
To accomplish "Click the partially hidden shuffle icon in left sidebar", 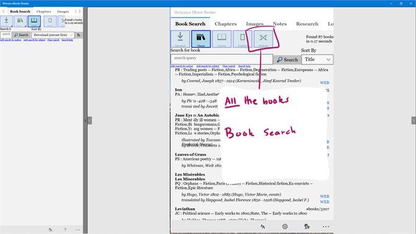I will (x=61, y=21).
